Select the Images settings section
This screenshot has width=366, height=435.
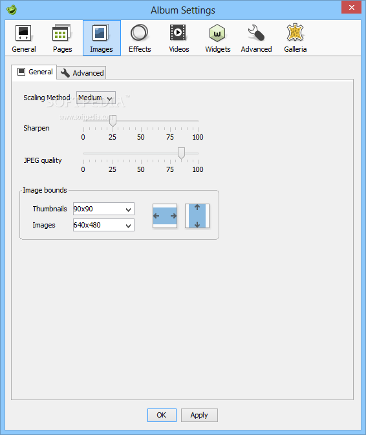102,38
